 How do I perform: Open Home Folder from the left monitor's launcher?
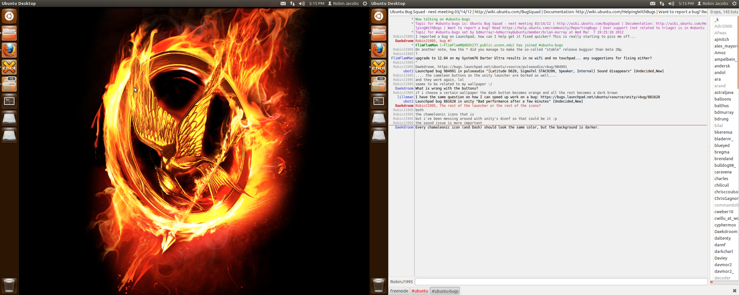pyautogui.click(x=9, y=33)
